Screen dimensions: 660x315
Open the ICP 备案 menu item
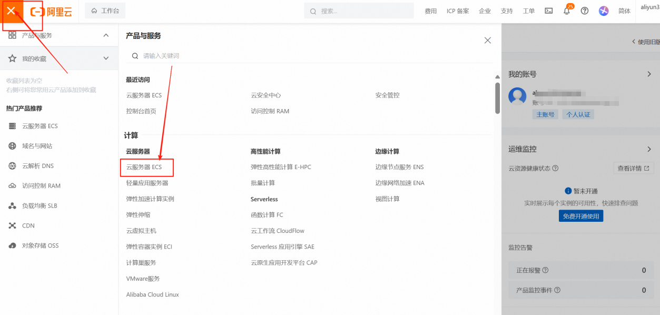(x=458, y=11)
